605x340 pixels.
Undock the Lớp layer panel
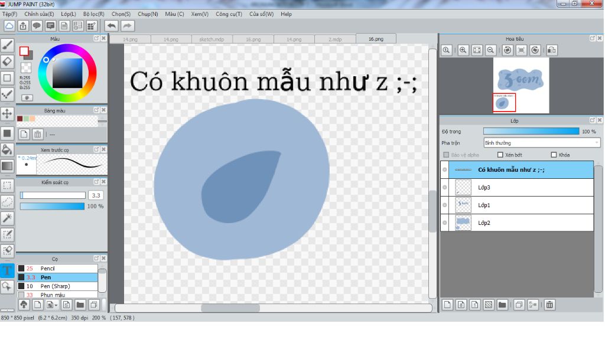tap(592, 120)
